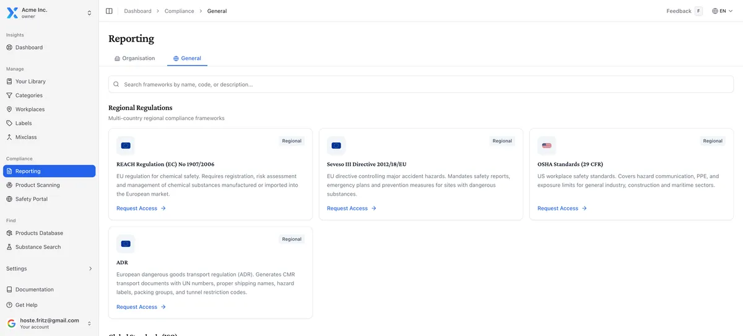Click the ADR card title
743x336 pixels.
(122, 263)
